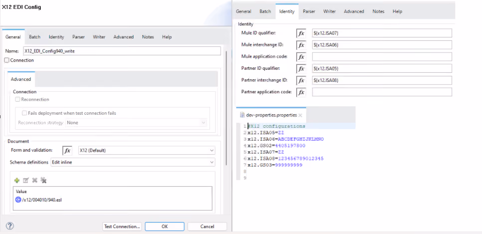
Task: Switch to General tab in left dialog
Action: [13, 37]
